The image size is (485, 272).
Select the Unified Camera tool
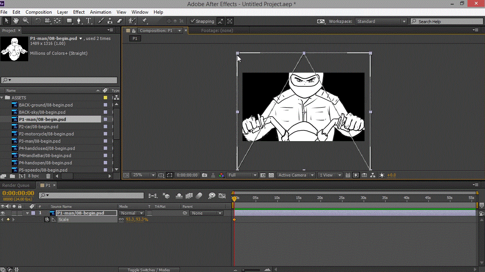pyautogui.click(x=48, y=21)
